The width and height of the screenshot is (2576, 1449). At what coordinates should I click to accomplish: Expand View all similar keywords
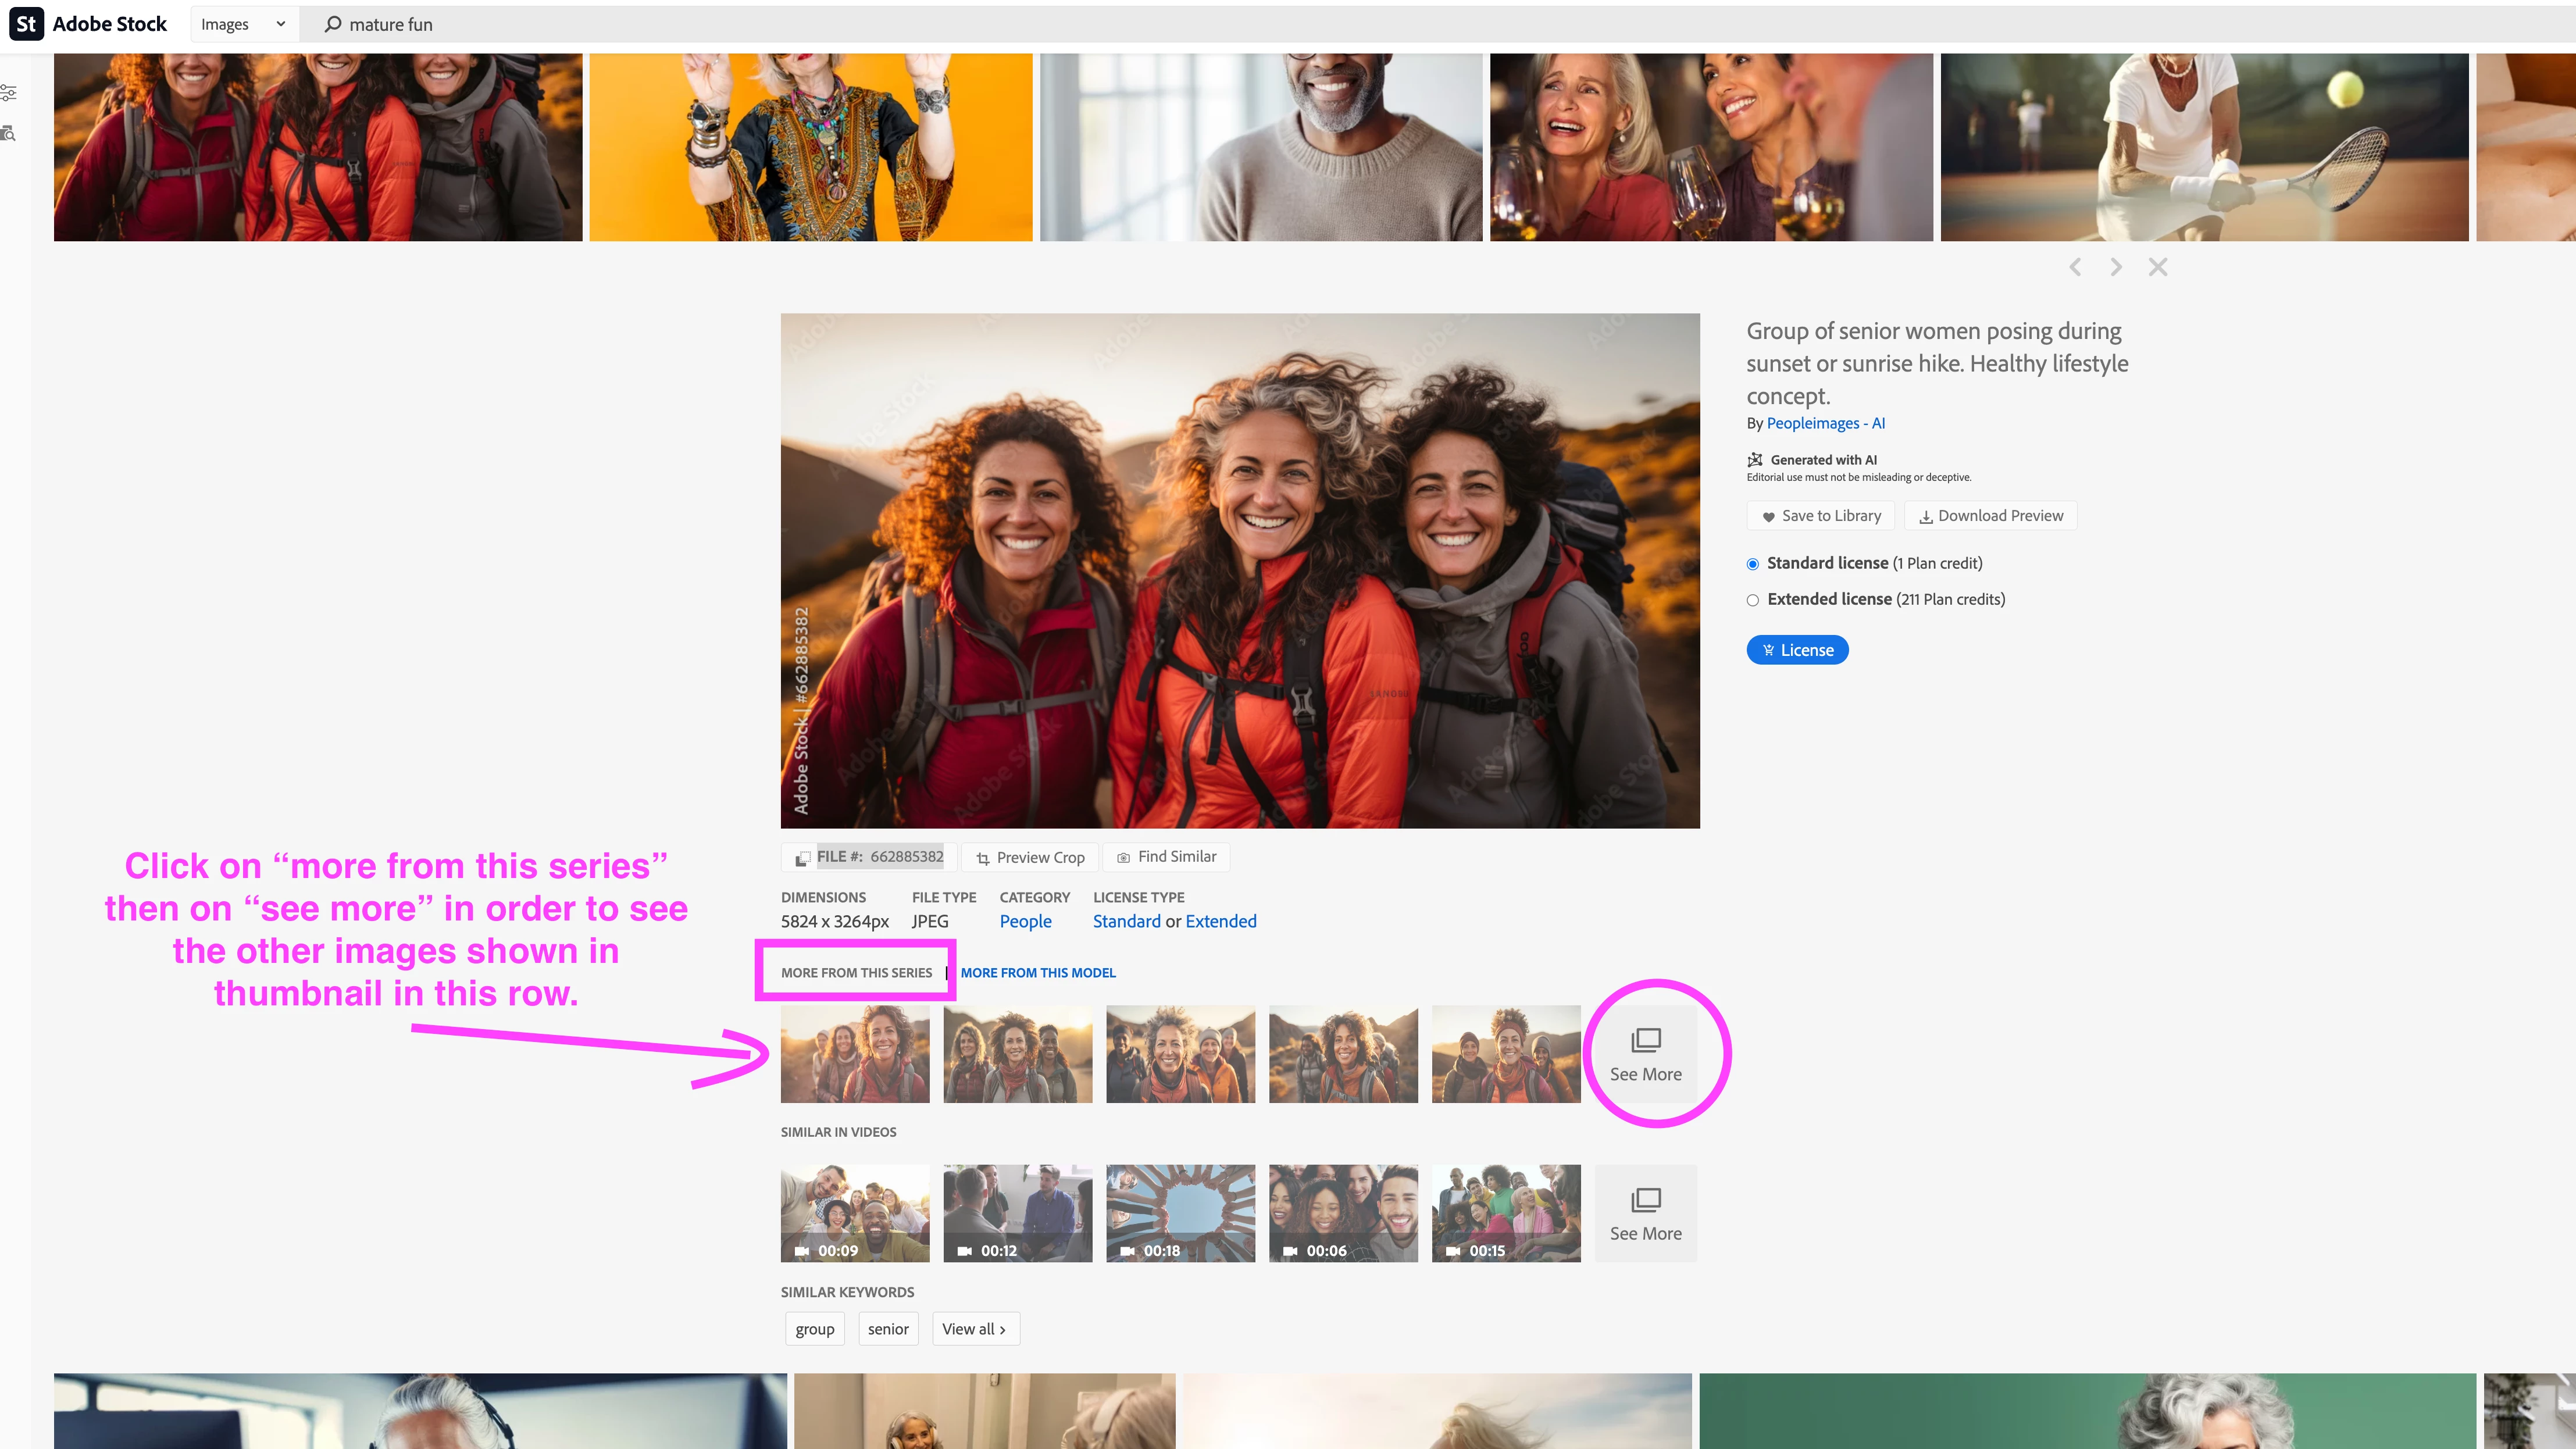pyautogui.click(x=974, y=1329)
